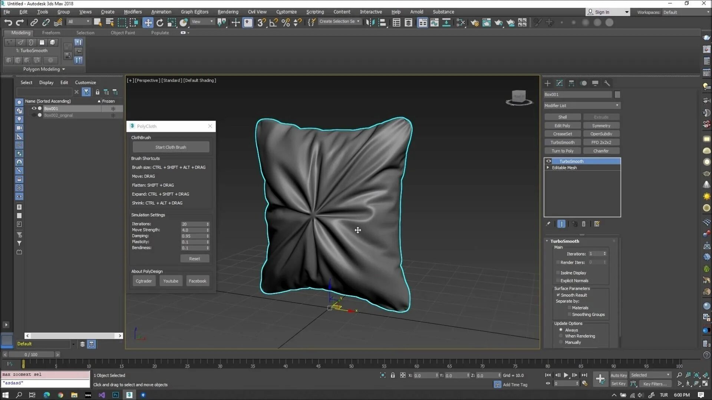Switch to the Freeform ribbon tab
Screen dimensions: 712x400
coord(51,33)
